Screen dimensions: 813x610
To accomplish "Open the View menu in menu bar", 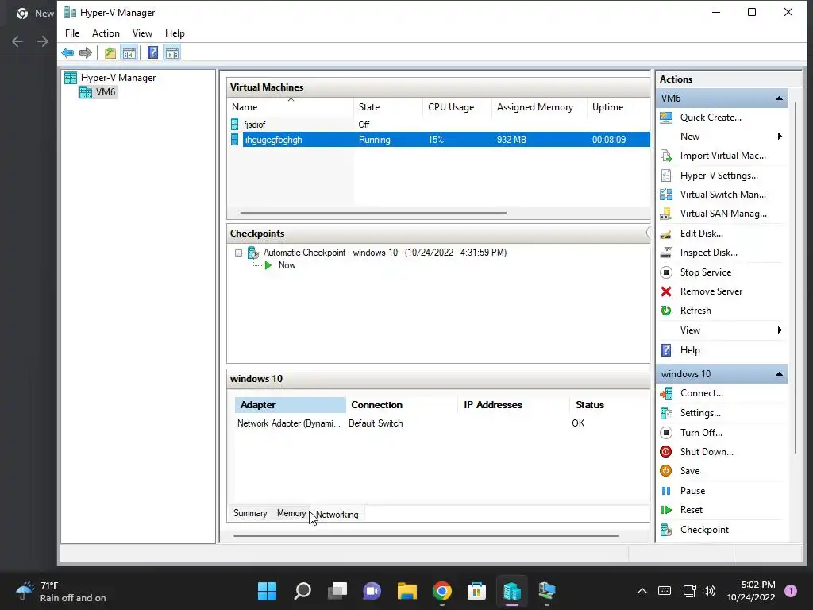I will pyautogui.click(x=142, y=33).
